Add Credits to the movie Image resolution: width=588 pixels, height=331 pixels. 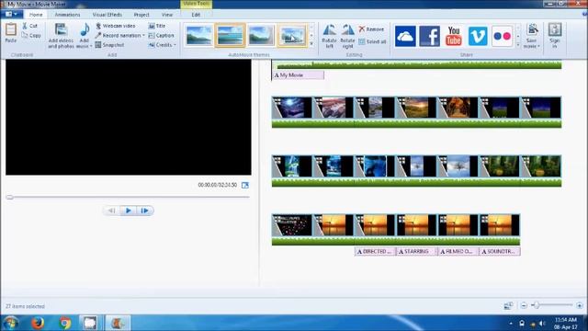(x=161, y=45)
